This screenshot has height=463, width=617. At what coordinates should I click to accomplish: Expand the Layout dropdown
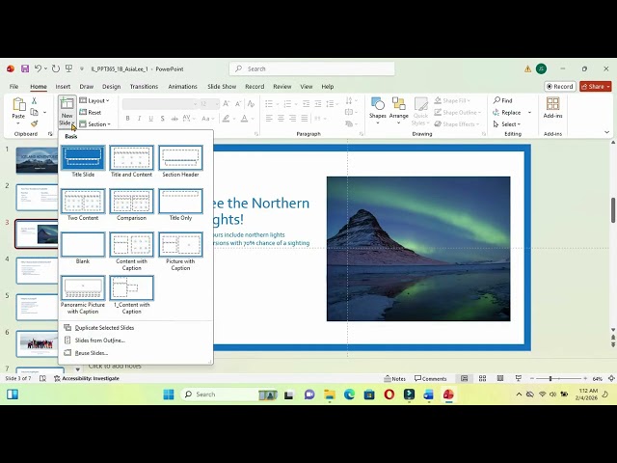(94, 100)
